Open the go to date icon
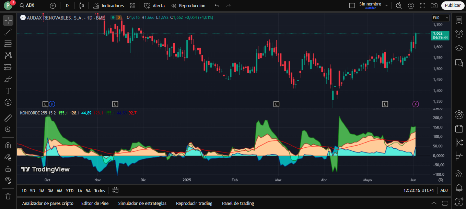The image size is (466, 209). tap(115, 190)
